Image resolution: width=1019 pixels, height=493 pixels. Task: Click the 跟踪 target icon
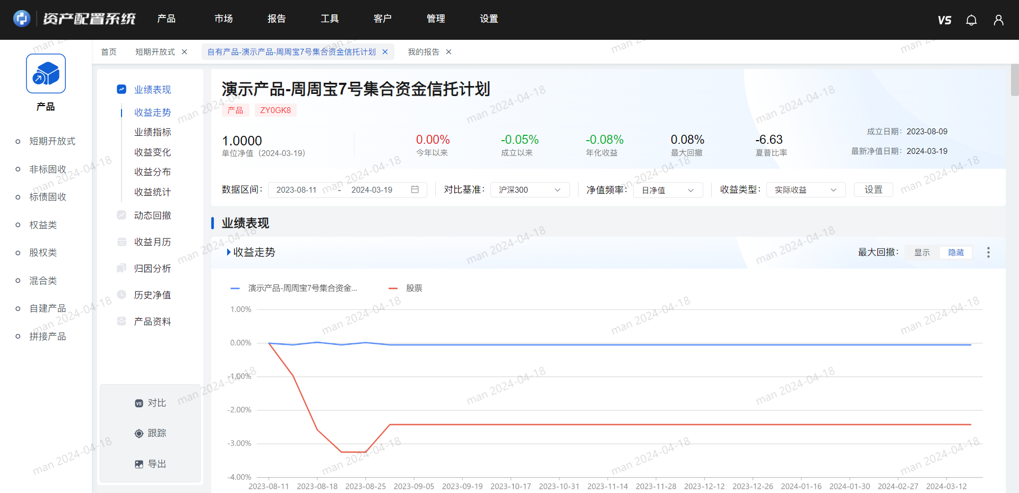139,434
